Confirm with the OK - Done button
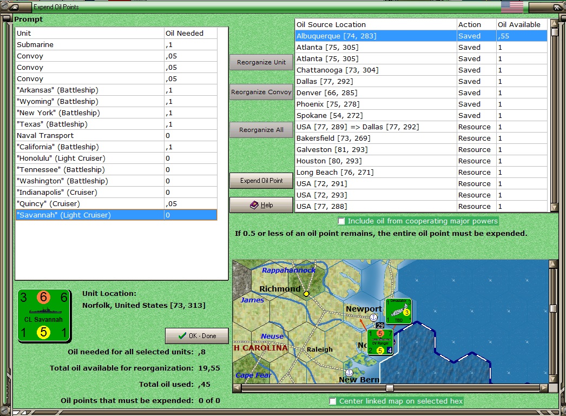 click(197, 336)
